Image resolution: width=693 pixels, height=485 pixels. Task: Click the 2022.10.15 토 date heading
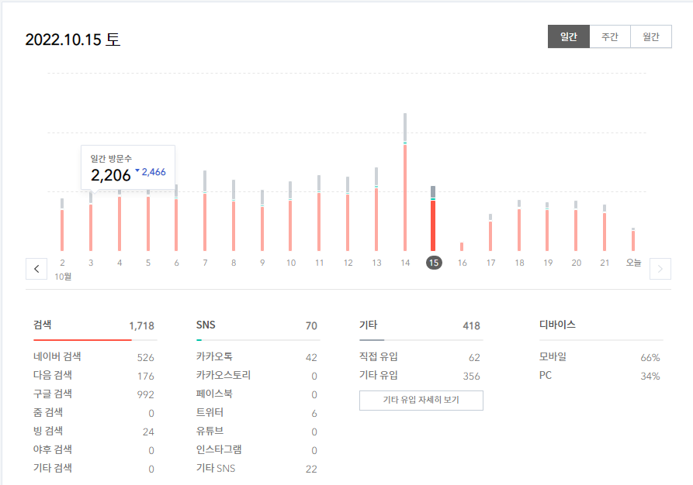(72, 40)
